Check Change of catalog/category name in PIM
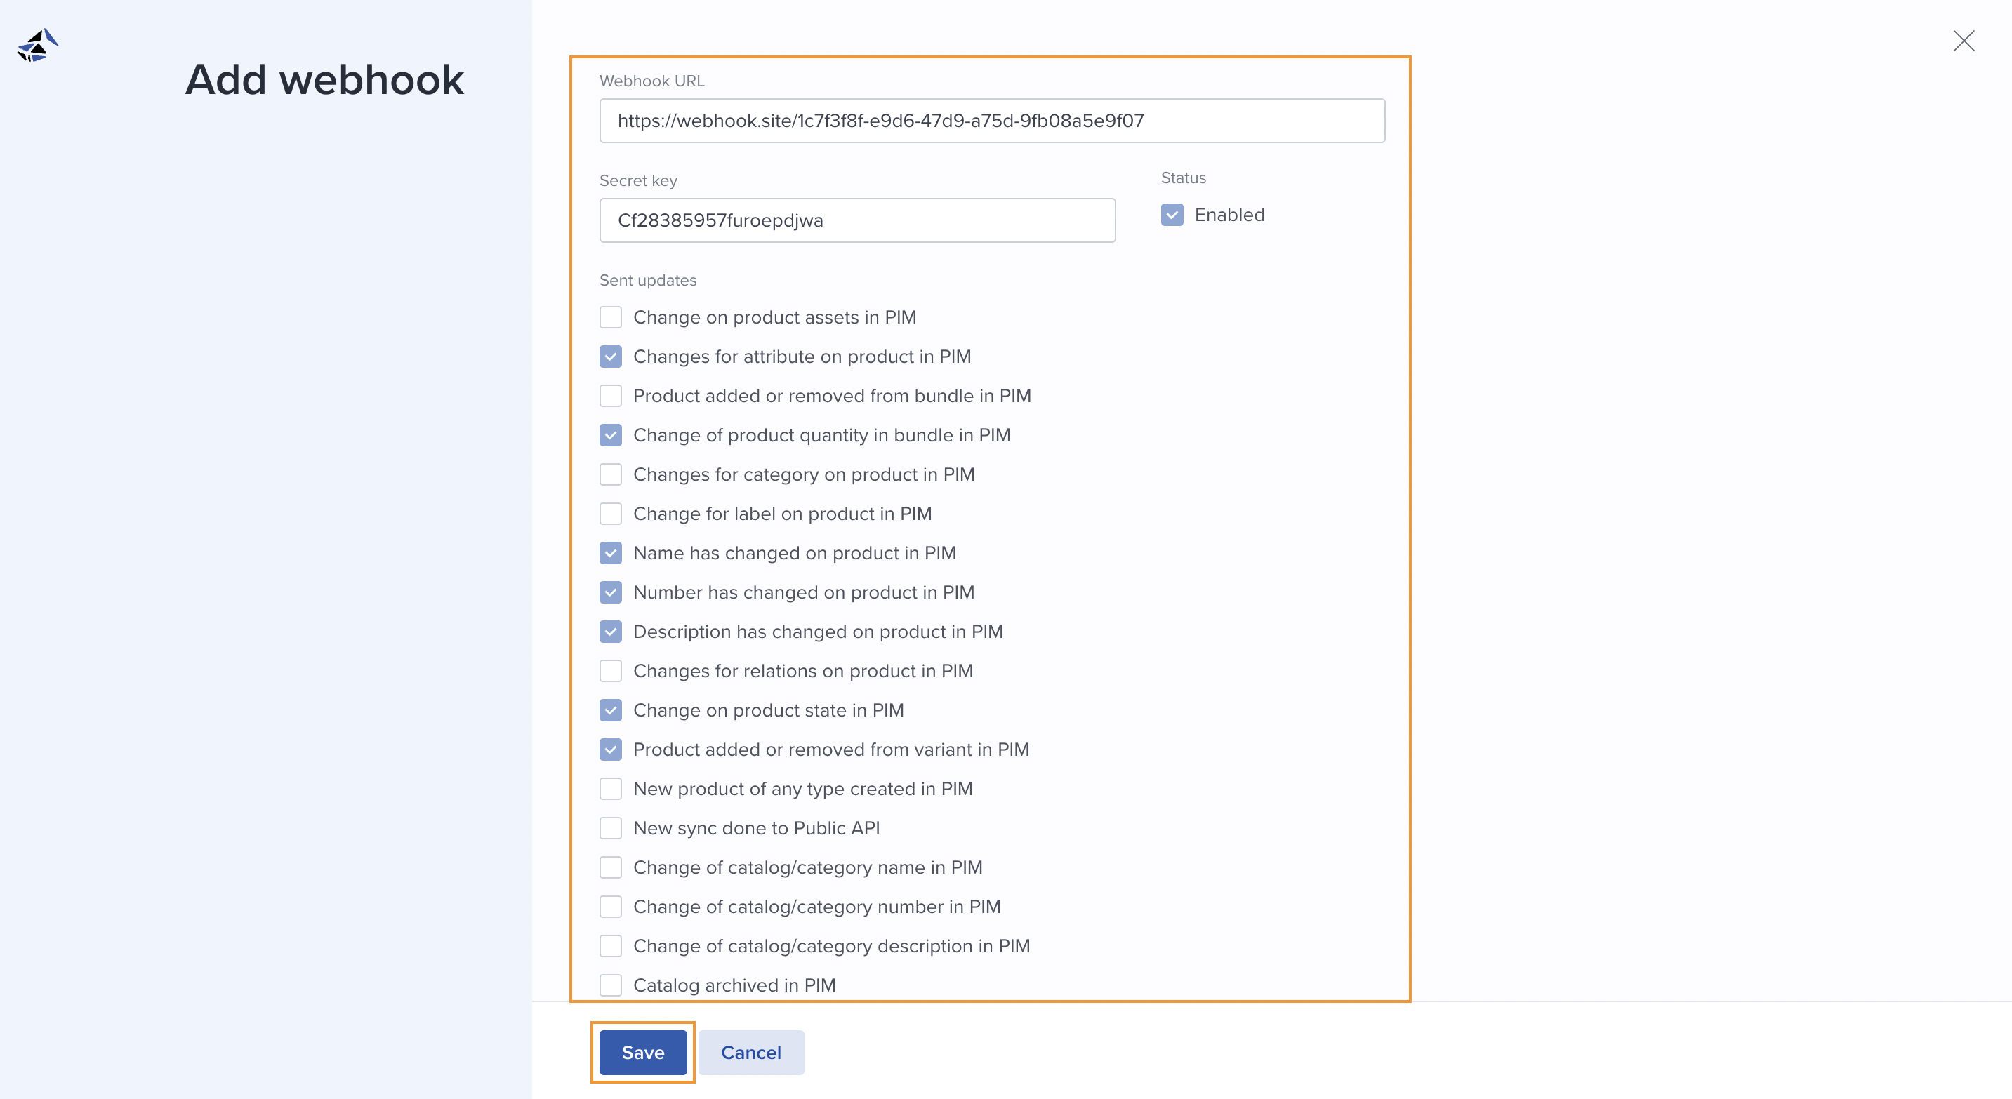This screenshot has width=2012, height=1099. 611,867
